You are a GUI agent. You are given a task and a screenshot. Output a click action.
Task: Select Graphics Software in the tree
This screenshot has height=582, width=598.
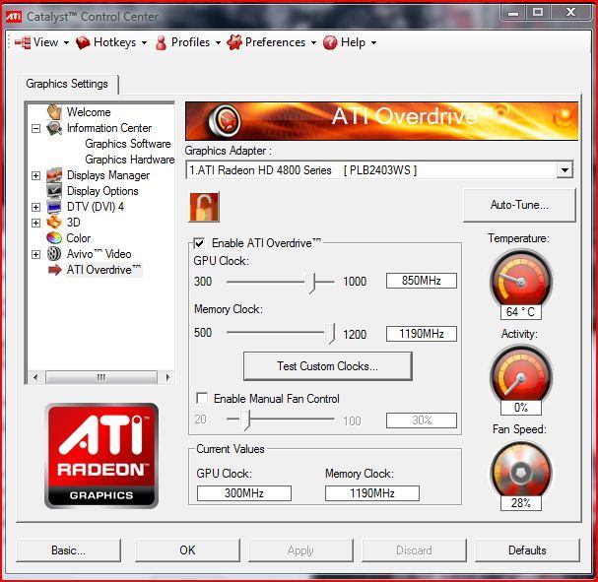[x=128, y=144]
